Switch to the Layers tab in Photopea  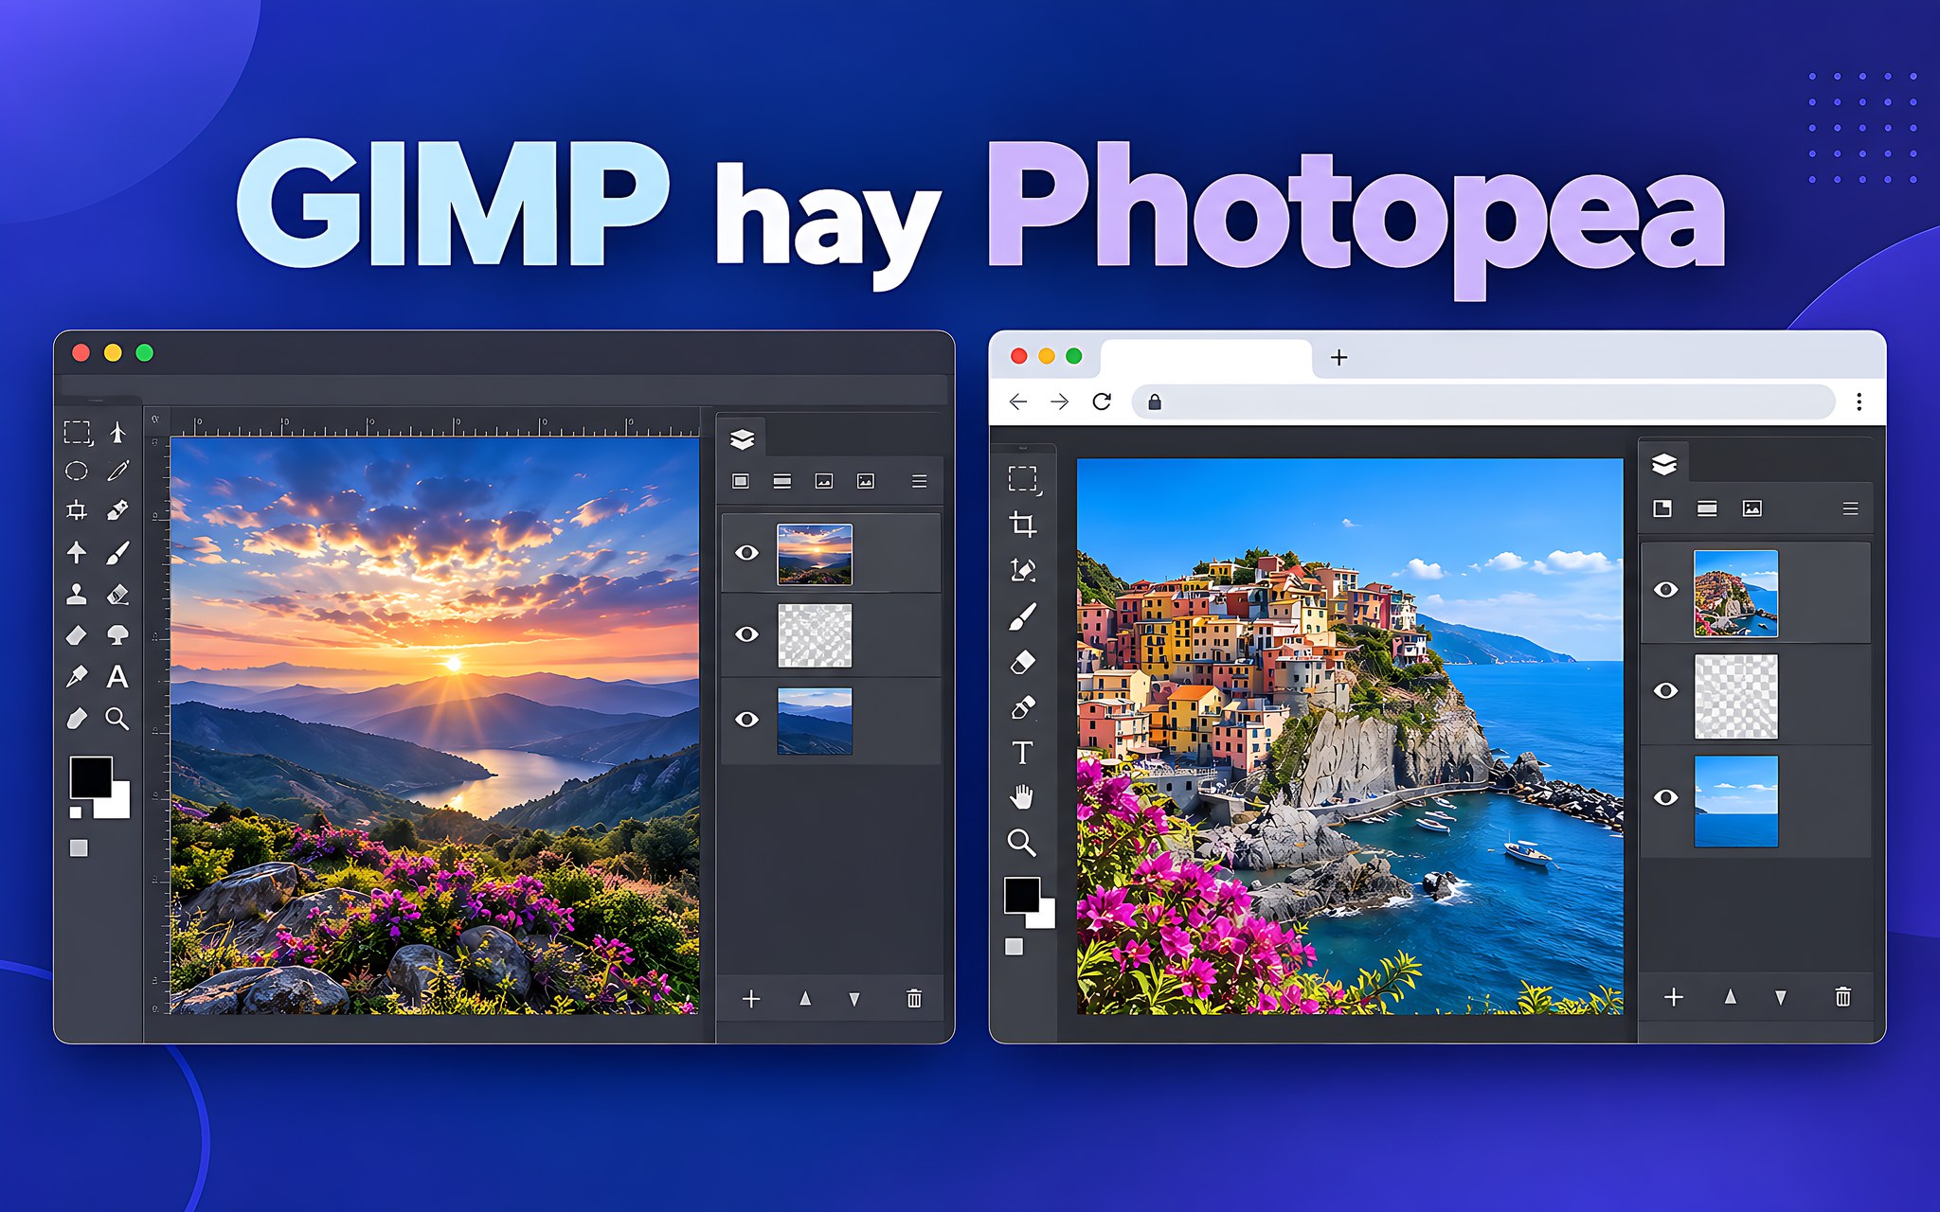coord(1664,464)
